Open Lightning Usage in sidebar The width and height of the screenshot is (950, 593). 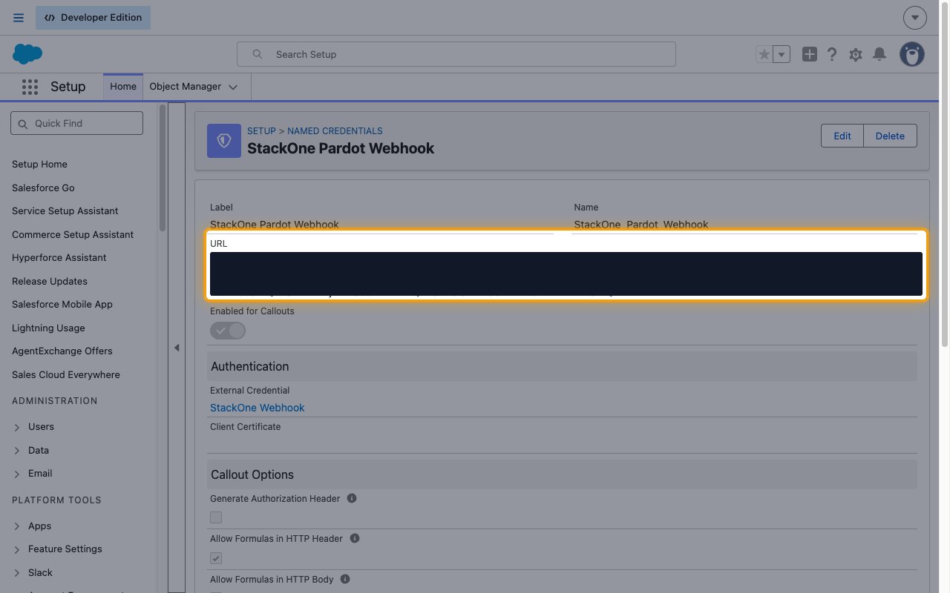tap(48, 328)
